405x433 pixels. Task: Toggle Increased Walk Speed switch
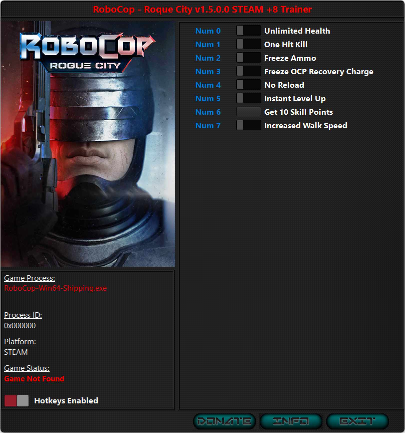(249, 126)
